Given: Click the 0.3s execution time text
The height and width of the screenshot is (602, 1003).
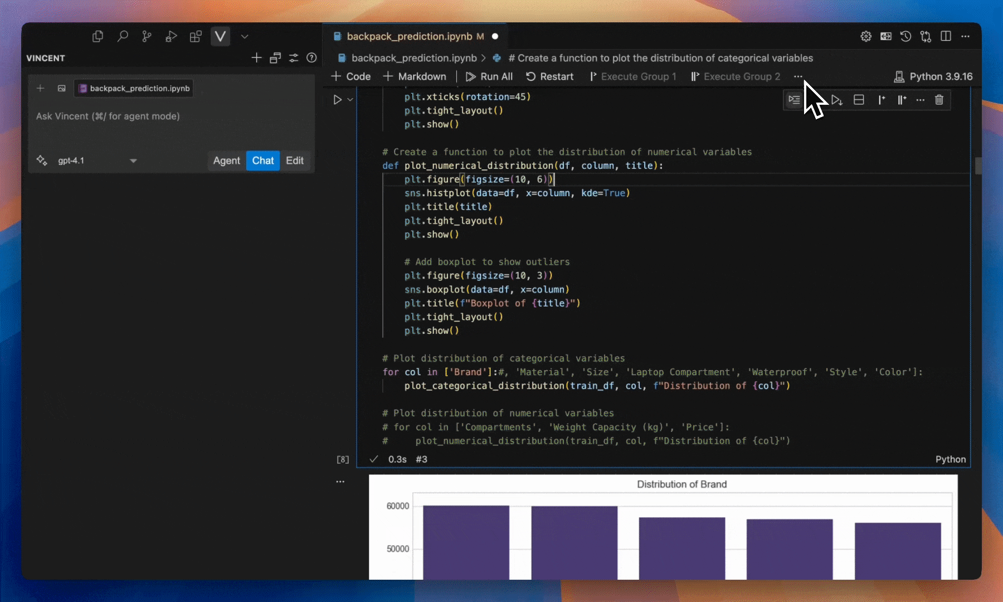Looking at the screenshot, I should point(397,459).
